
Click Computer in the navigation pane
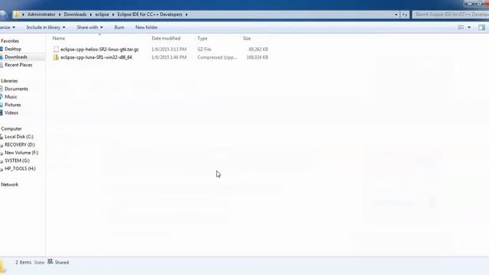click(11, 129)
